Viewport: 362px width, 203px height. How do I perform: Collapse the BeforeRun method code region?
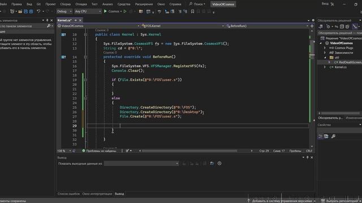tap(85, 57)
